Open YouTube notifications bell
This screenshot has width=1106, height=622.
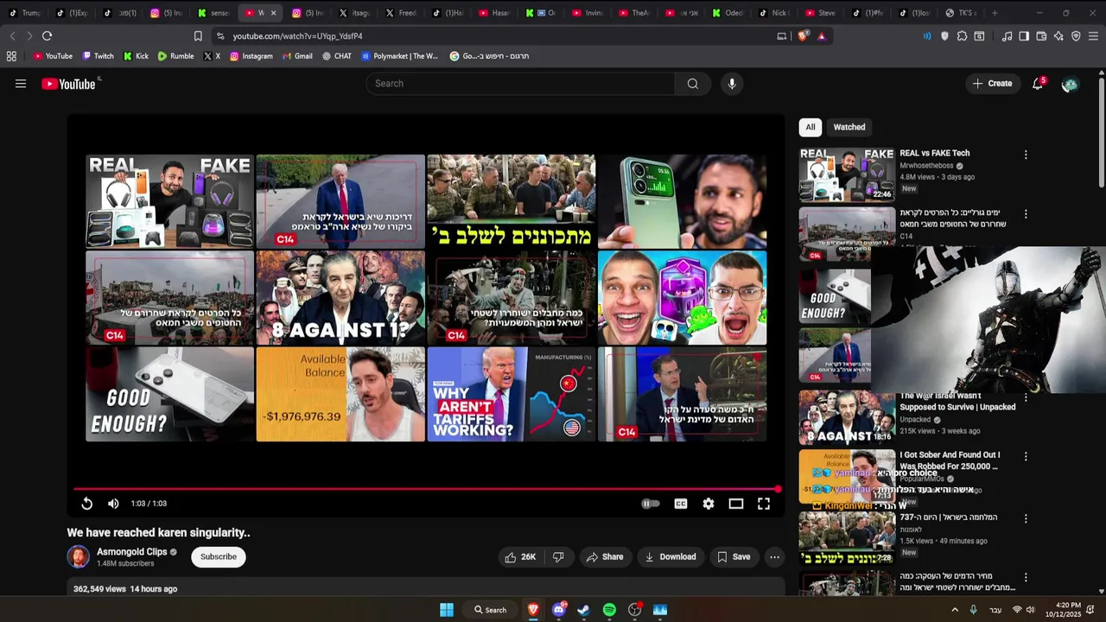(x=1038, y=84)
